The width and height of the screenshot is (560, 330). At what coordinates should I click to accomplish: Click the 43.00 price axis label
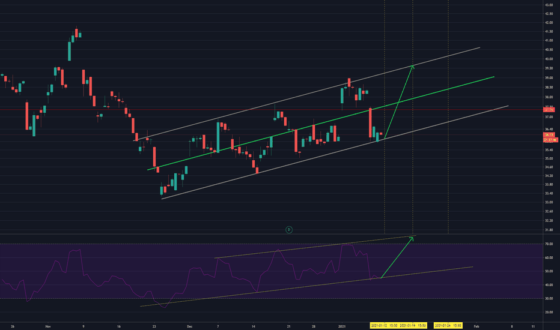[549, 5]
